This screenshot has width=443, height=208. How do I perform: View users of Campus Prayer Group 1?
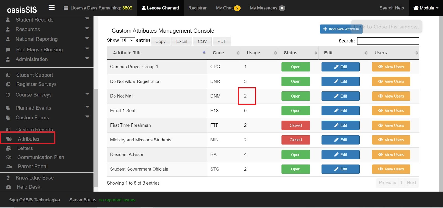click(x=391, y=67)
